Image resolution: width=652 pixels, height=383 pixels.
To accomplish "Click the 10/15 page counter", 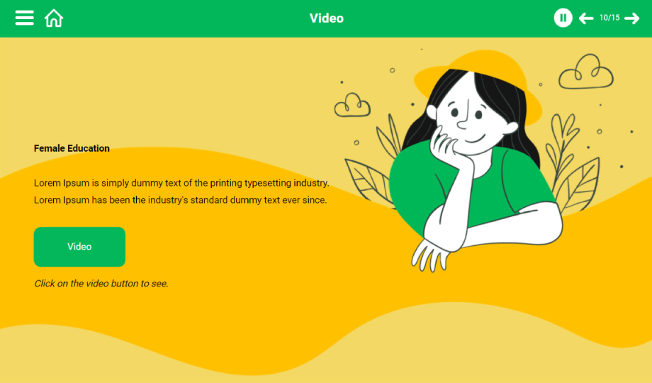I will [x=609, y=18].
